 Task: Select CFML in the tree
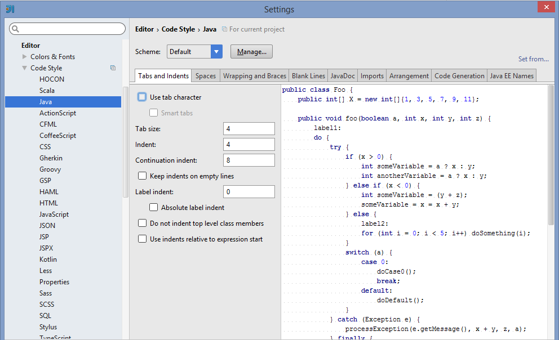tap(48, 124)
